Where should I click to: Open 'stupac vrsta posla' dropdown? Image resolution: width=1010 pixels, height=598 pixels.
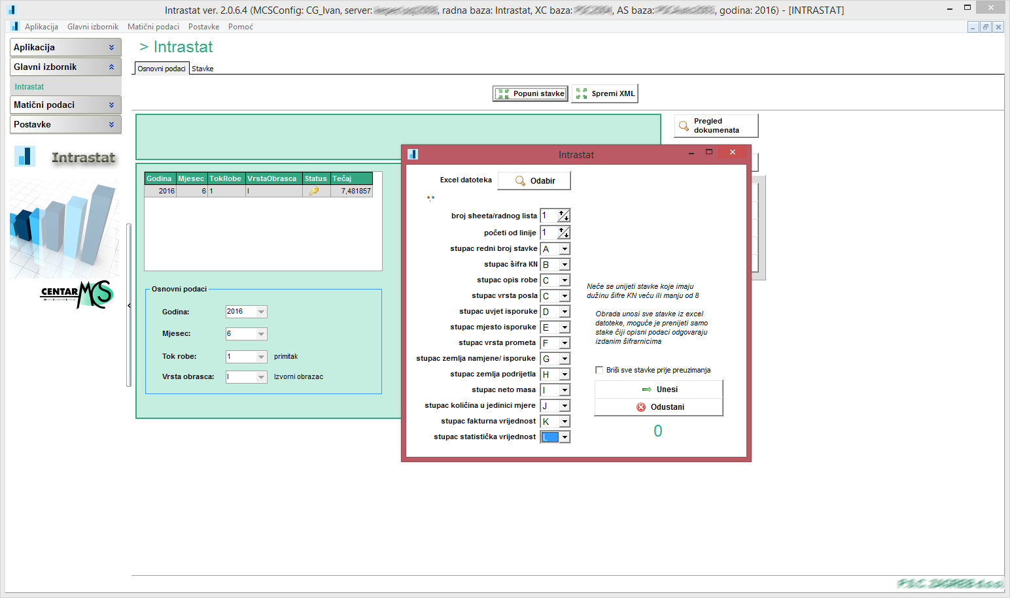tap(565, 296)
